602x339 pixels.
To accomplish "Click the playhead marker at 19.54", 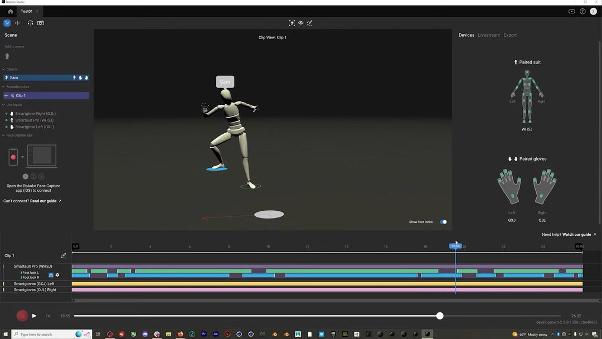I will click(456, 245).
